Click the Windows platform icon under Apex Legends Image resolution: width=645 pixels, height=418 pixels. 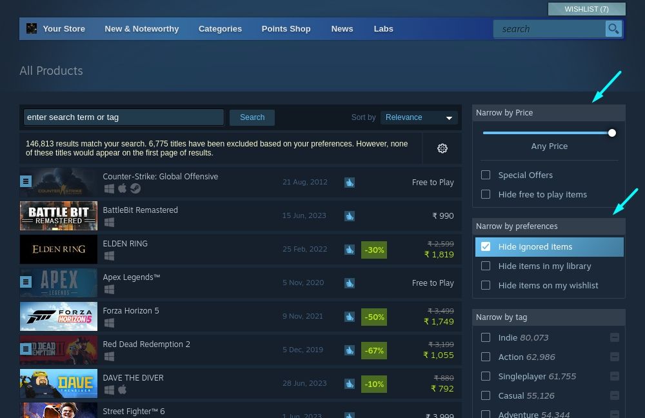[x=109, y=289]
